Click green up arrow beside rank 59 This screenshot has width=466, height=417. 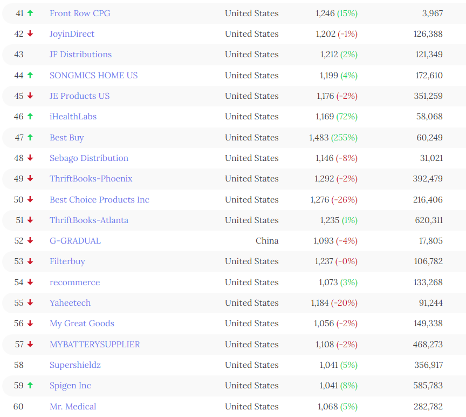click(x=30, y=385)
